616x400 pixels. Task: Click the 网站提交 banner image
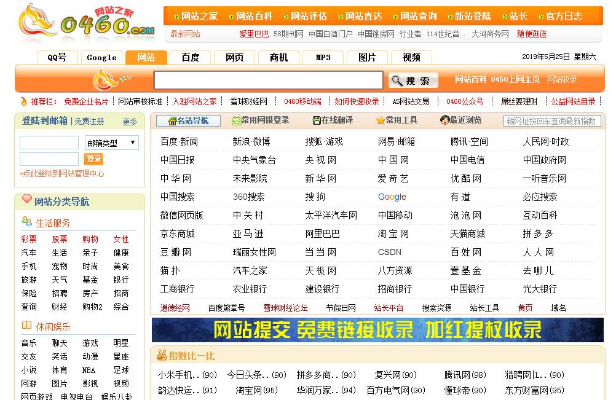click(377, 330)
